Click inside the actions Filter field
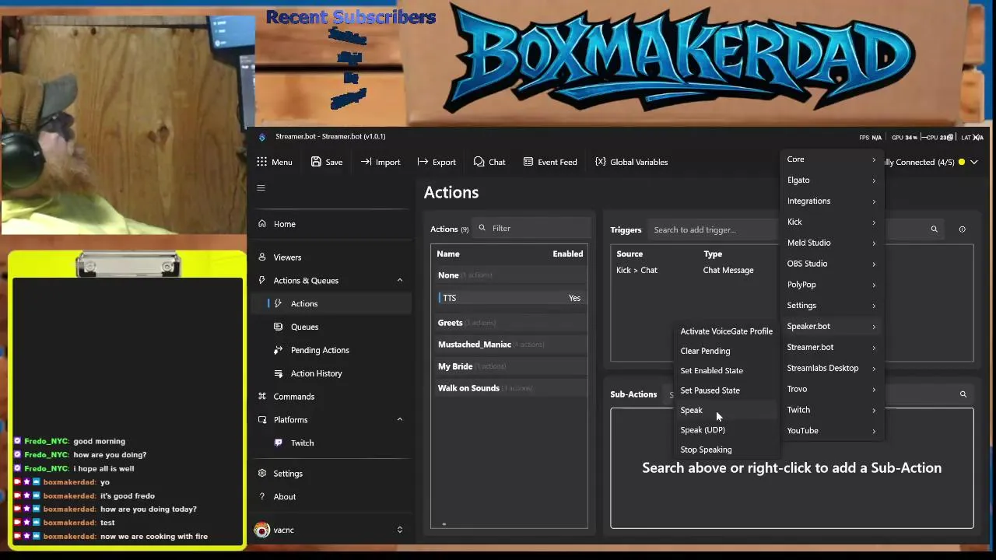Viewport: 996px width, 560px height. (x=532, y=228)
